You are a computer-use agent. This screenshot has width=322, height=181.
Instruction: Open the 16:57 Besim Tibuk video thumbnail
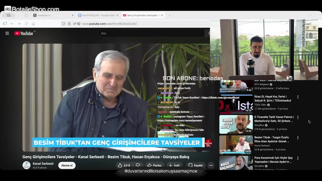(x=236, y=145)
